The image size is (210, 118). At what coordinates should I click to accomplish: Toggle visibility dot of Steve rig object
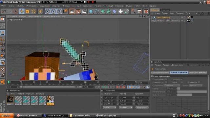182,21
